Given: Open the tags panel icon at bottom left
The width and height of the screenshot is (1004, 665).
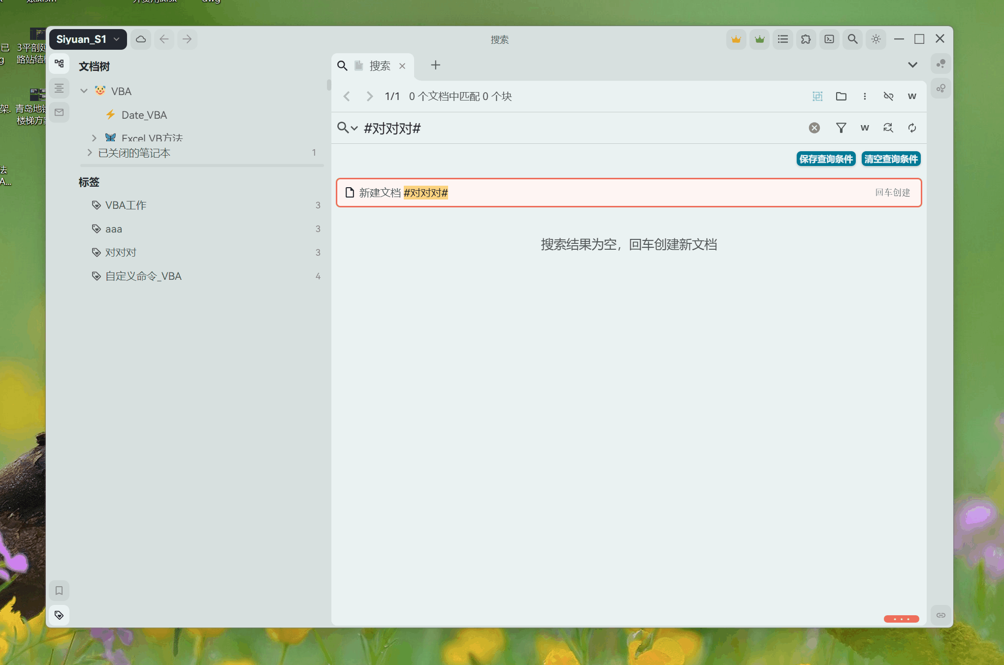Looking at the screenshot, I should point(59,615).
